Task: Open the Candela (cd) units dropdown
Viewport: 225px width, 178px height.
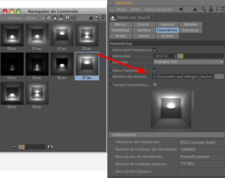Action: tap(188, 62)
